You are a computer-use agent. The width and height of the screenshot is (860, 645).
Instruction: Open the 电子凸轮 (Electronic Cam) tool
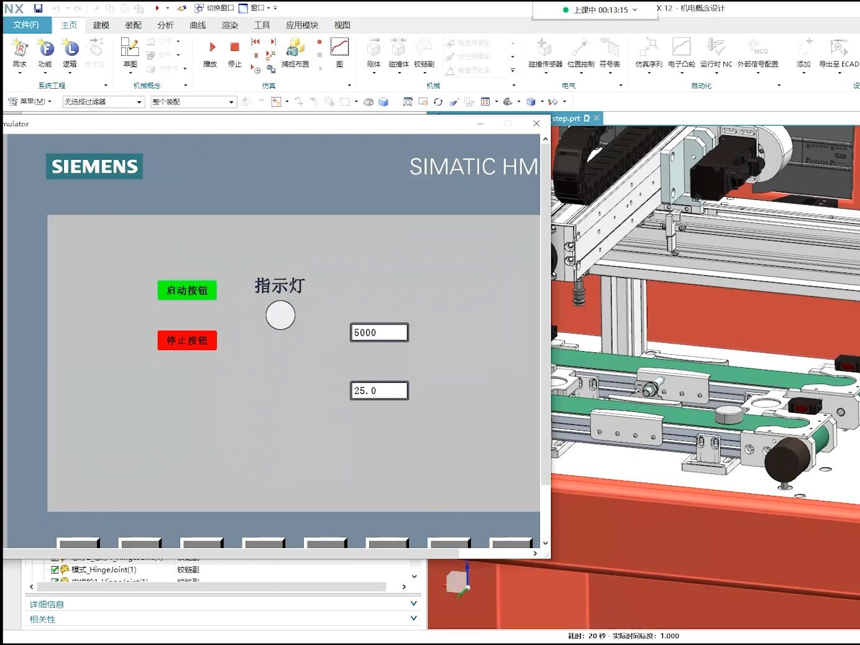click(x=682, y=55)
